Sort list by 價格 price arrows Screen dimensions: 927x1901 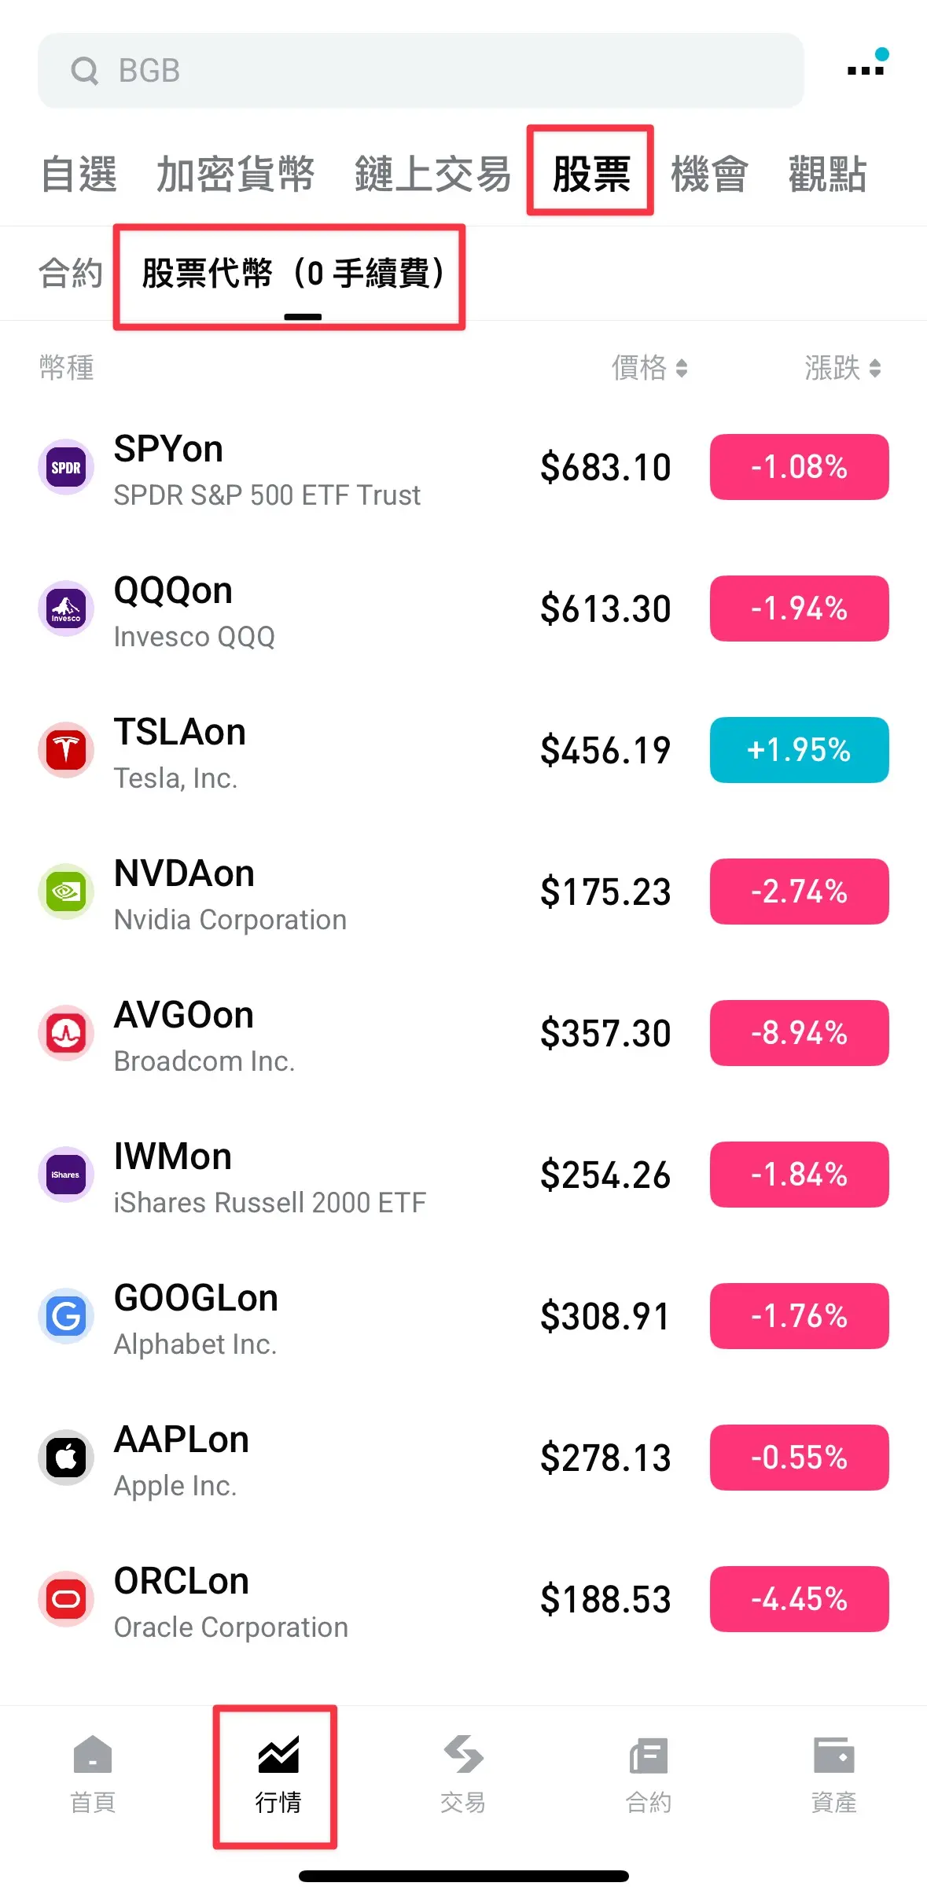(681, 368)
